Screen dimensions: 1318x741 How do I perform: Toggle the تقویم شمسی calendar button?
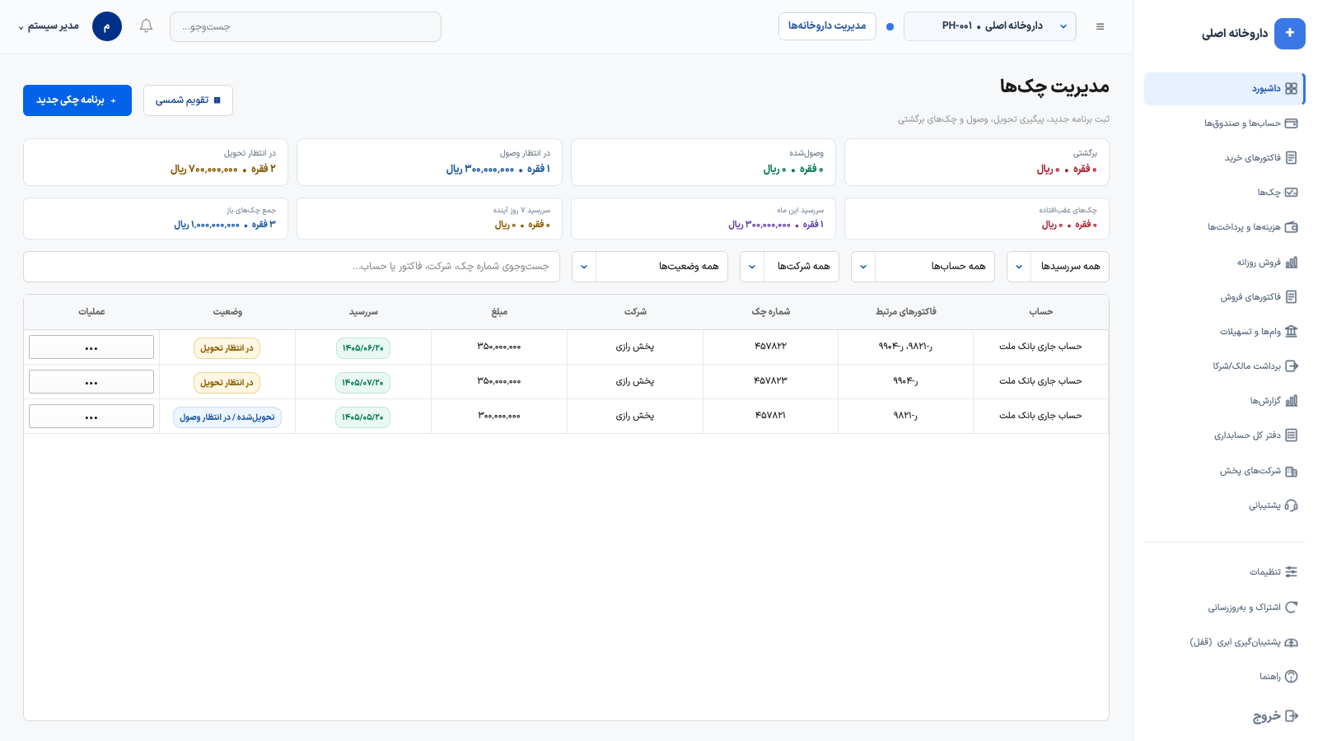coord(188,100)
